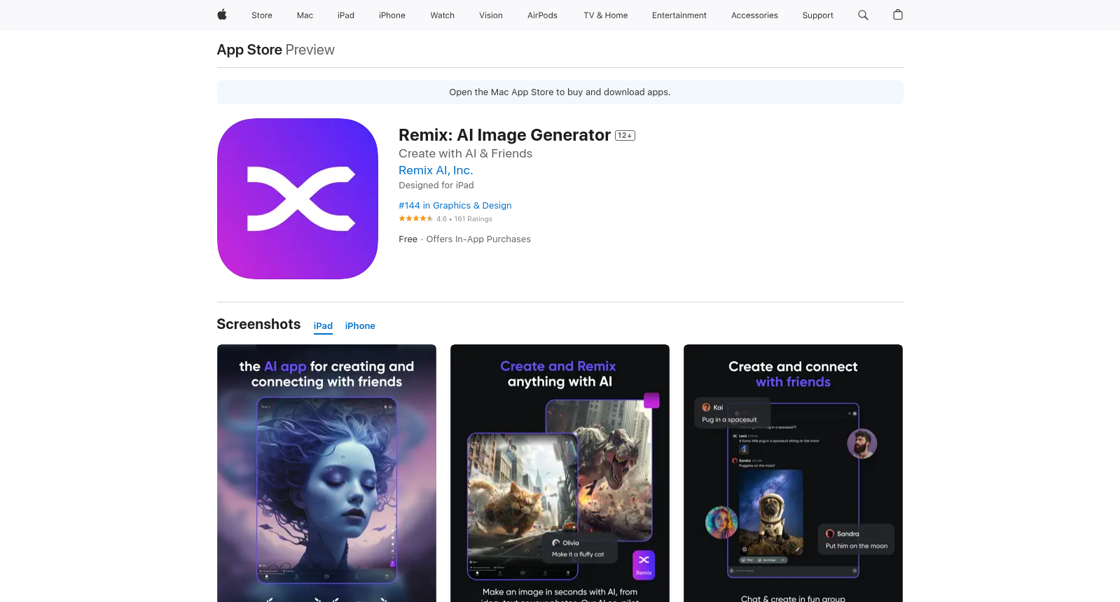Screen dimensions: 1120x602
Task: View the Create and Remix screenshot
Action: pos(560,473)
